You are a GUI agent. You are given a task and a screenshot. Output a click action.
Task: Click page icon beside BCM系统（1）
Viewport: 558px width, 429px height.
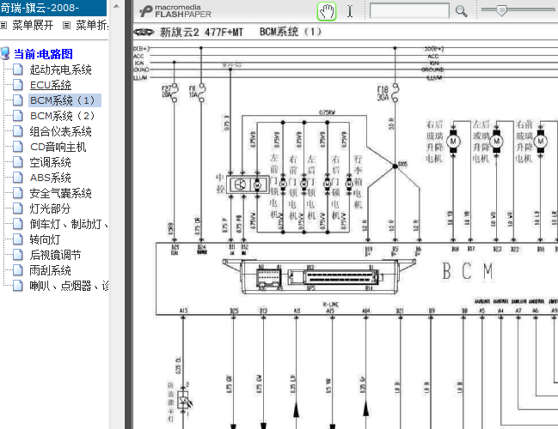(x=18, y=100)
